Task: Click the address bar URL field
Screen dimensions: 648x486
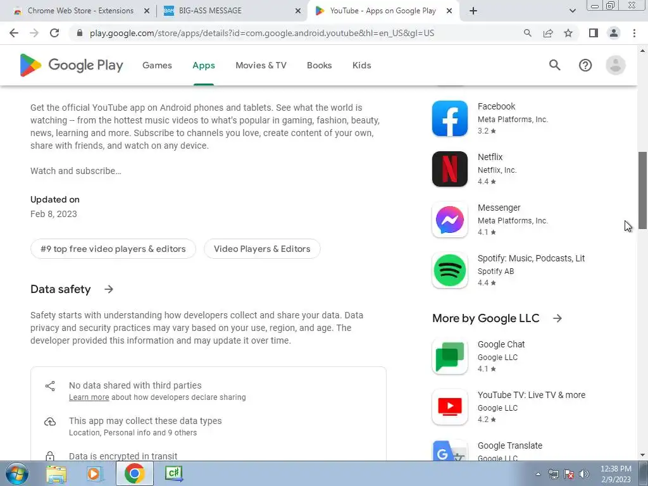Action: (262, 33)
